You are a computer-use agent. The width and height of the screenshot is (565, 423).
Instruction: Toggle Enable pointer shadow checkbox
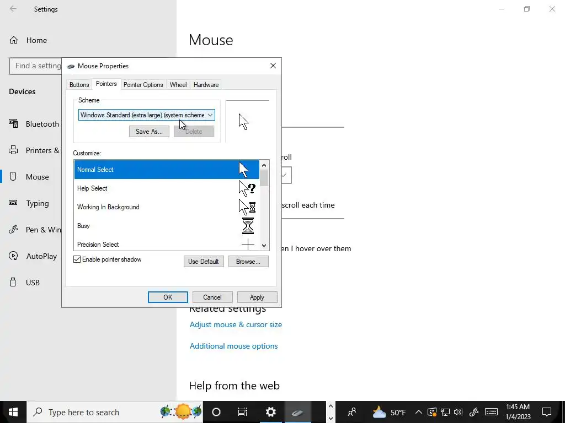[77, 259]
